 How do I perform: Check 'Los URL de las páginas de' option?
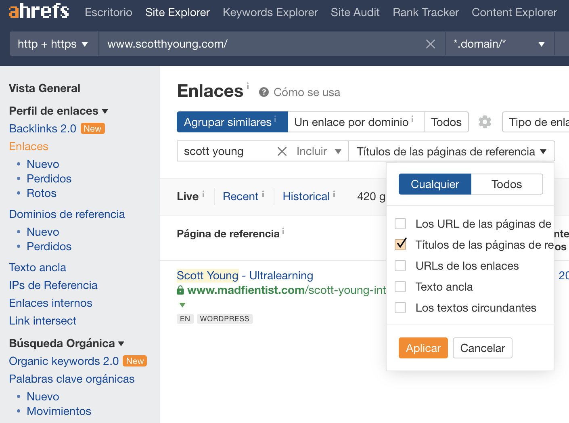pyautogui.click(x=400, y=224)
